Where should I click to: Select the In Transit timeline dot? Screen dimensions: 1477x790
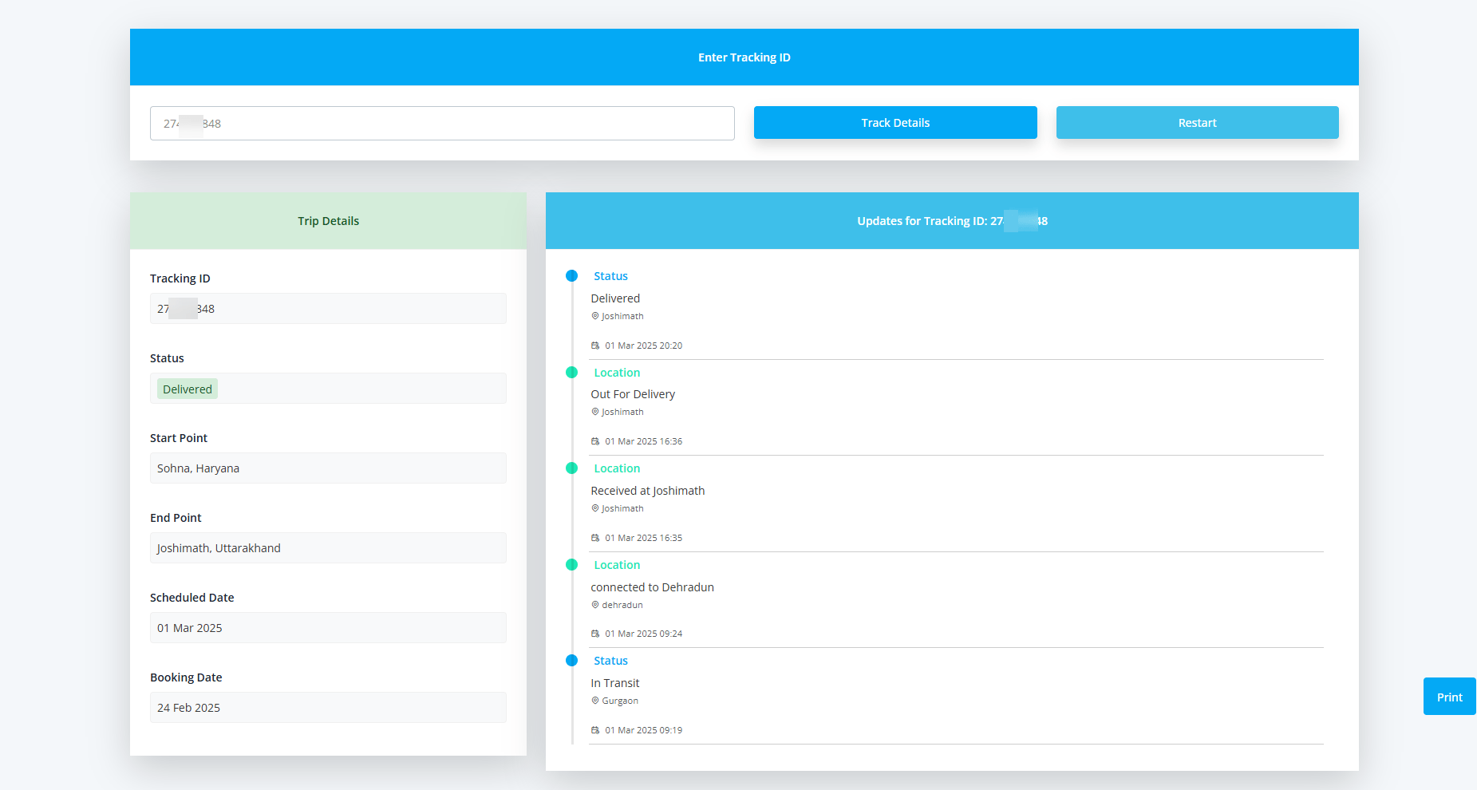click(x=571, y=661)
